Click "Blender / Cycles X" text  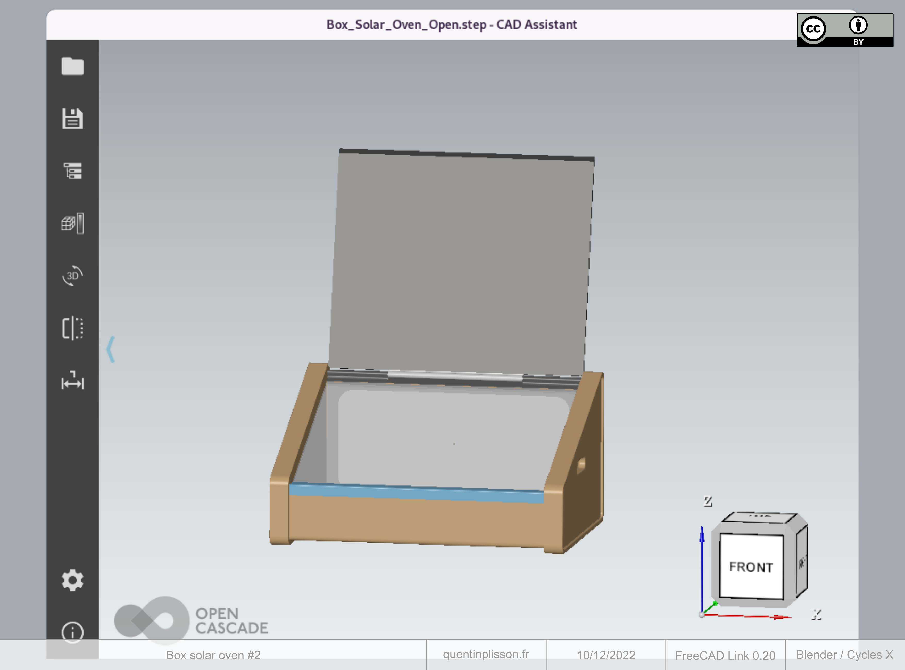[845, 655]
